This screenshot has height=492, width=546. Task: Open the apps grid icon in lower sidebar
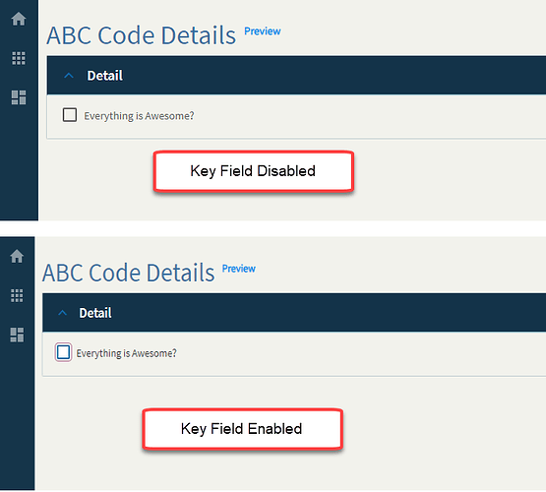[17, 295]
